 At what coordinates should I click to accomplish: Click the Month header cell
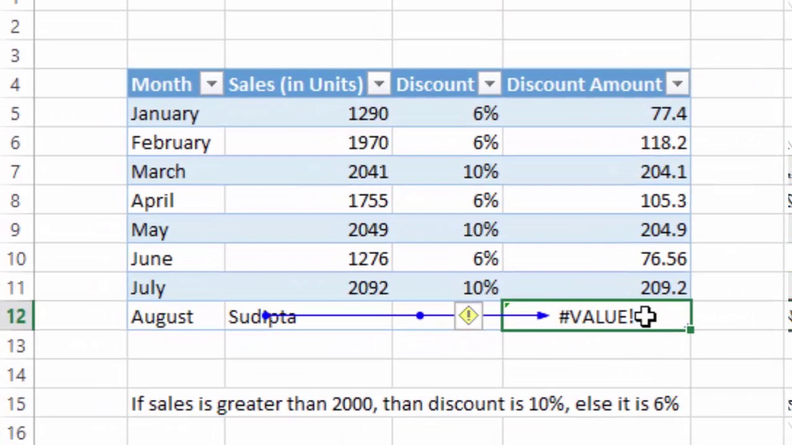tap(176, 85)
